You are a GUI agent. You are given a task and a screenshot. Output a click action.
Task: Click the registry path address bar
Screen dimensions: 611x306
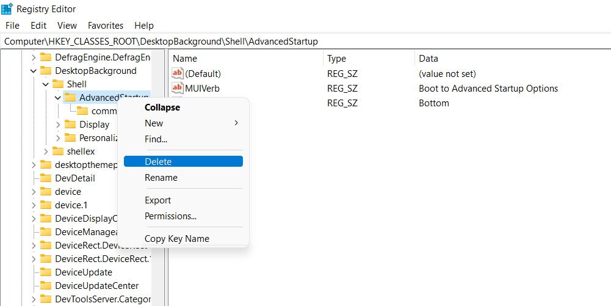[x=305, y=42]
